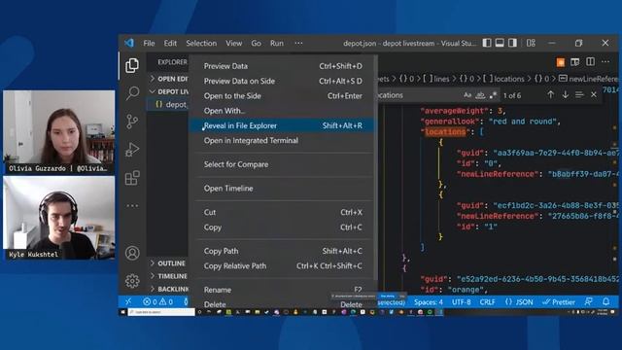Show additional views ellipsis in activity bar

(x=132, y=205)
